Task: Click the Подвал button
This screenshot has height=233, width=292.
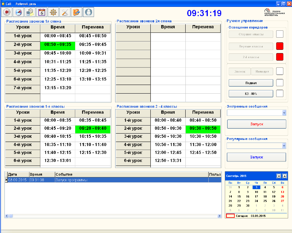Action: click(x=251, y=83)
